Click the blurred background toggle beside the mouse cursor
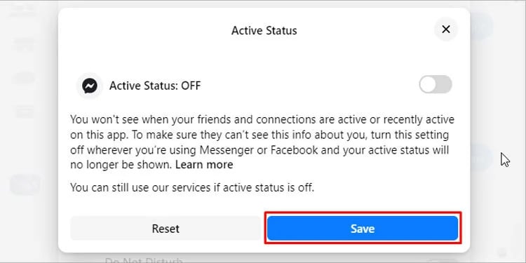The width and height of the screenshot is (526, 263). tap(481, 158)
